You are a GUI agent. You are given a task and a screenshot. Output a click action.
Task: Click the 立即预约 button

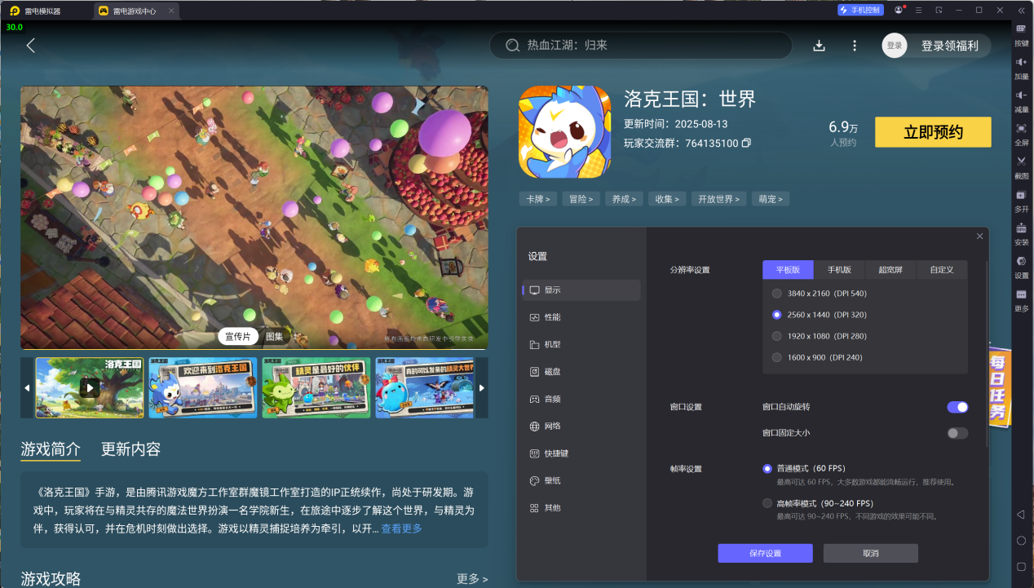coord(933,132)
